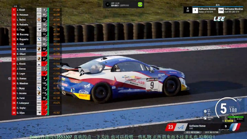The width and height of the screenshot is (247, 139).
Task: Select driver L. Ibañez in the standings
Action: coord(21,20)
